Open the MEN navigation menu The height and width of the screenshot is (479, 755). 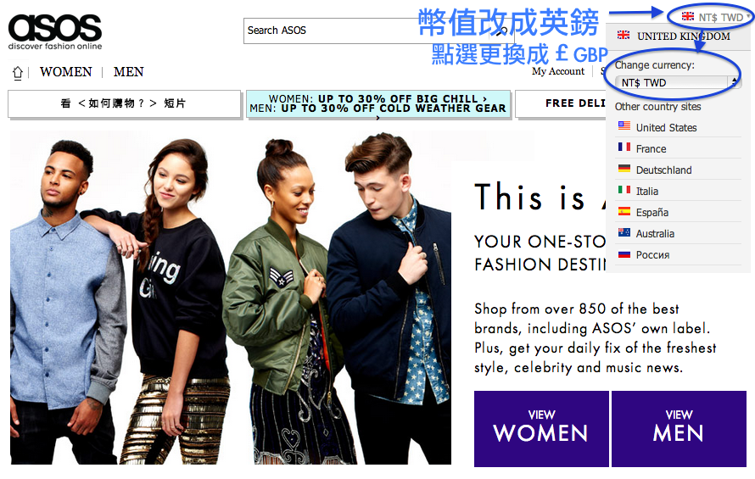(x=129, y=72)
